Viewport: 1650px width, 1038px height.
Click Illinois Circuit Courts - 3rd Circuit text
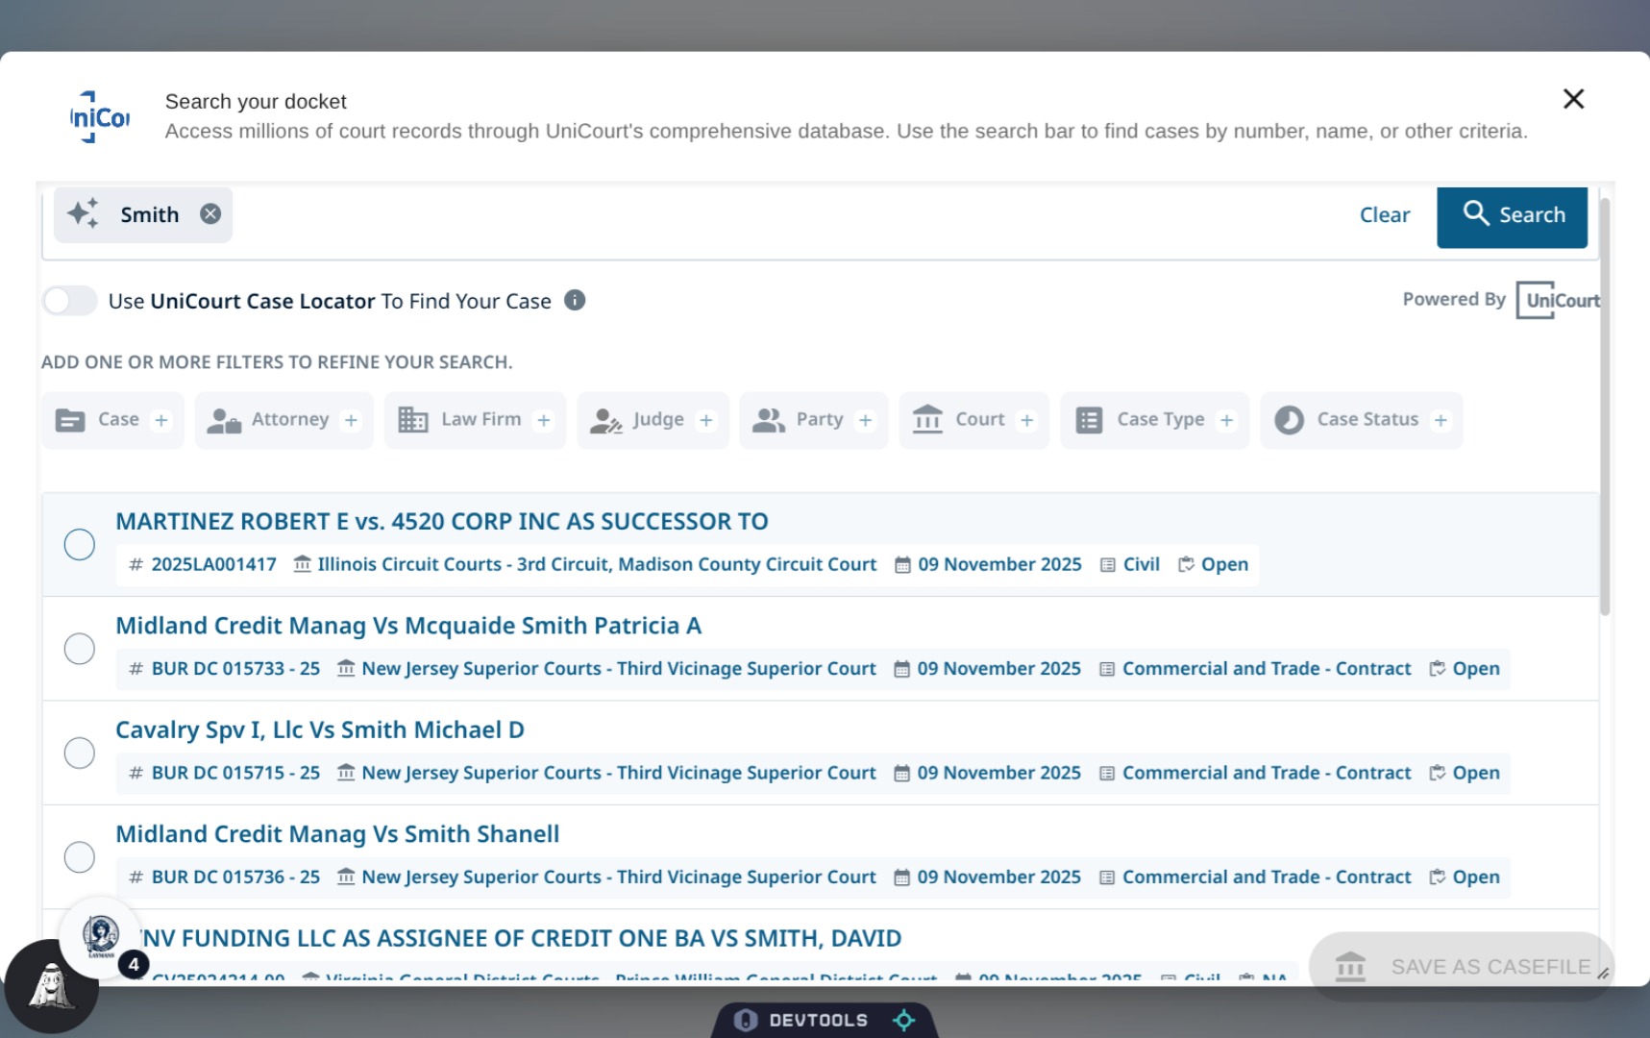pos(597,565)
